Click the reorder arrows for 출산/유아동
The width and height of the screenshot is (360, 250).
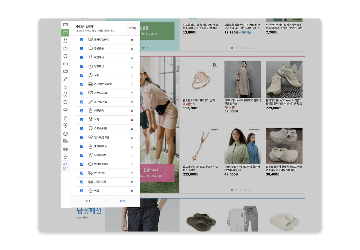coord(132,147)
